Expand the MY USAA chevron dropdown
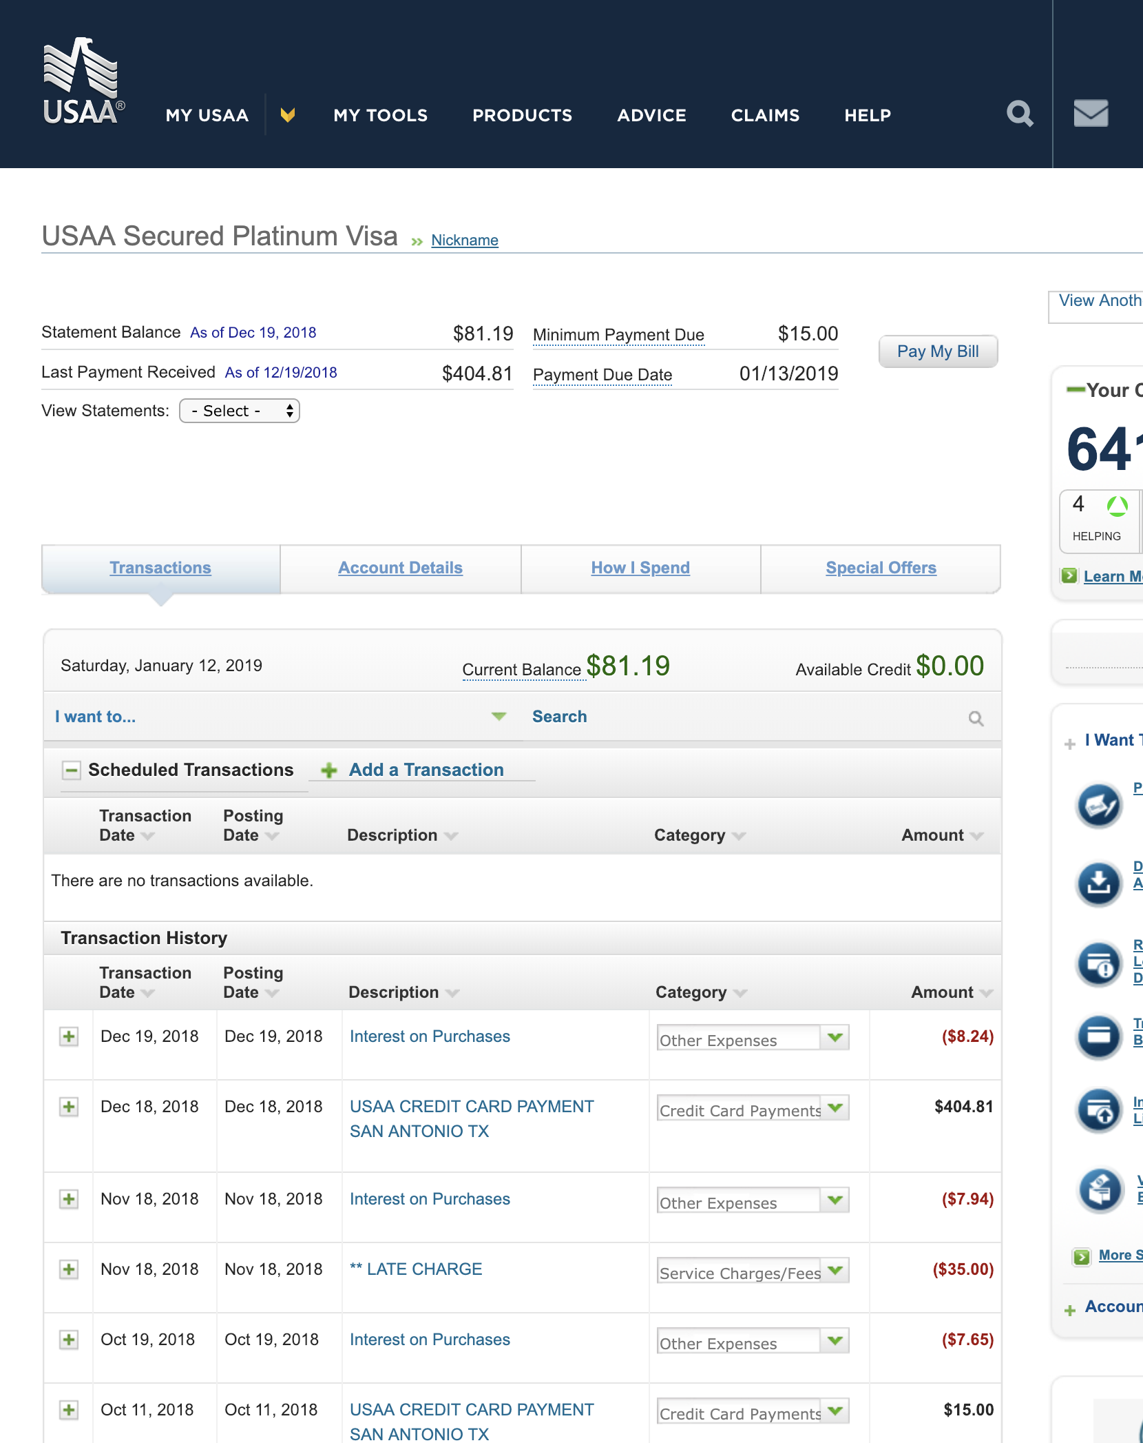This screenshot has width=1143, height=1443. (x=288, y=115)
